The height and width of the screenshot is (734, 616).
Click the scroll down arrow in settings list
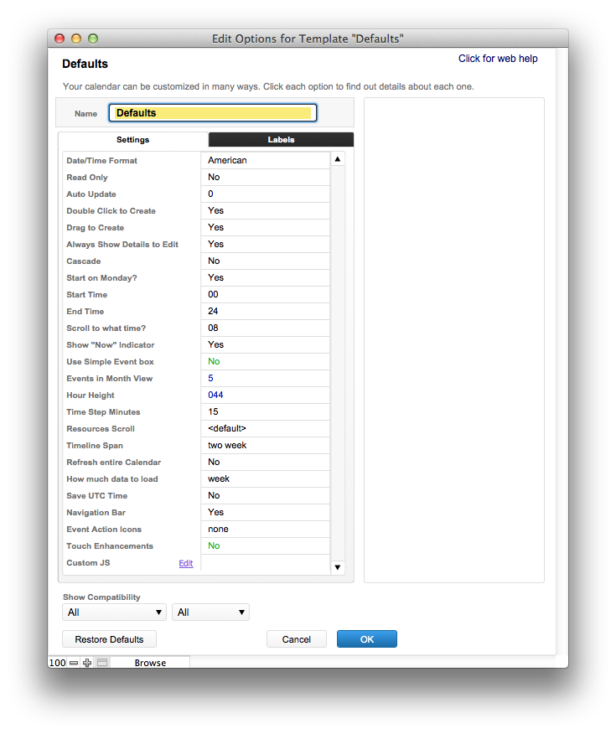coord(338,567)
